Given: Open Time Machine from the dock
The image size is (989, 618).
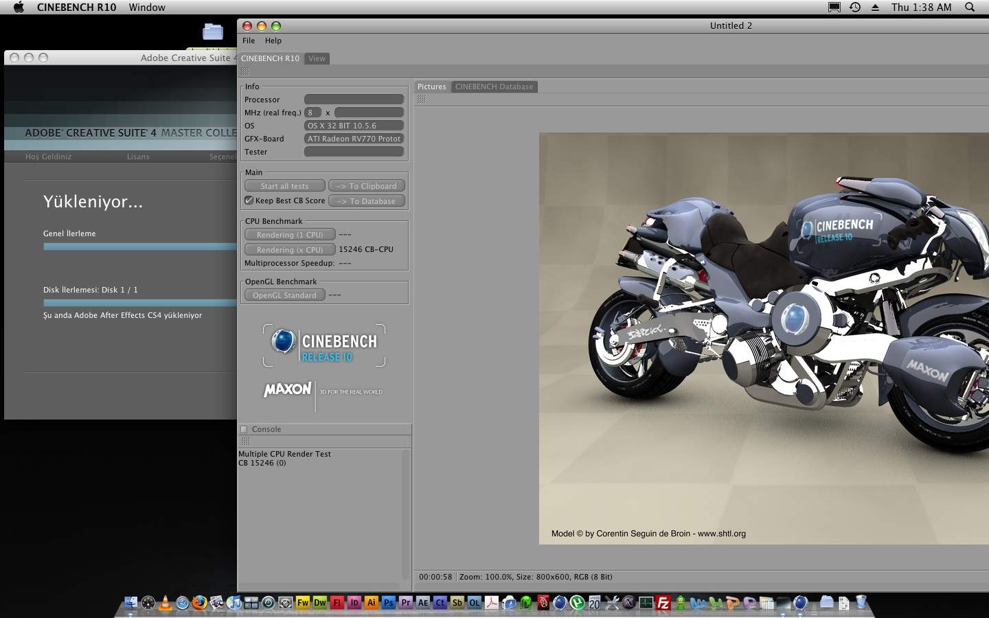Looking at the screenshot, I should [x=268, y=603].
